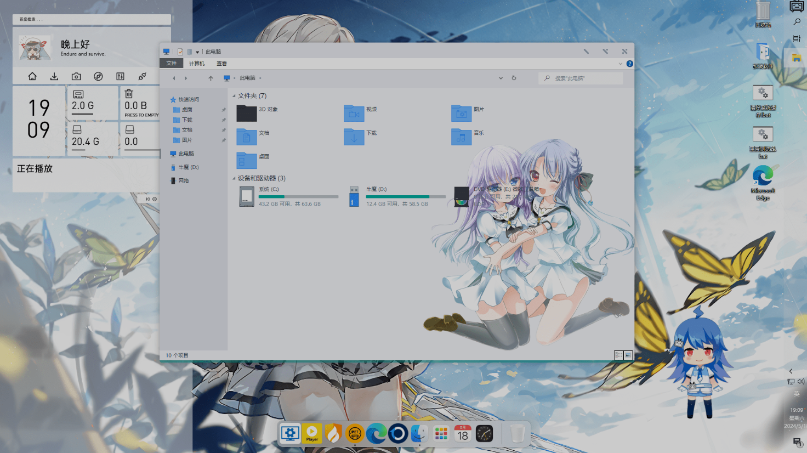
Task: Open the calendar 18 icon in dock
Action: (463, 434)
